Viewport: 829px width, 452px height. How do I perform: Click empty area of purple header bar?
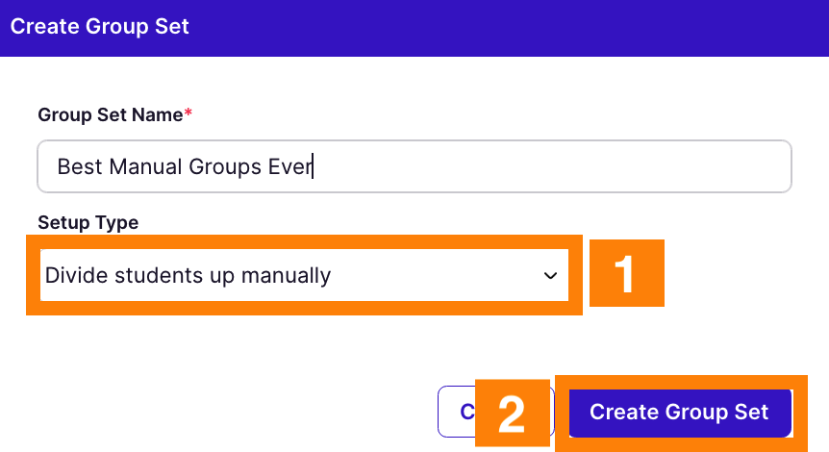coord(529,27)
